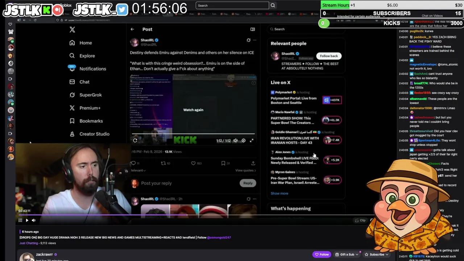The width and height of the screenshot is (464, 261).
Task: Click ShaoIRL avatar on main post
Action: tap(134, 42)
